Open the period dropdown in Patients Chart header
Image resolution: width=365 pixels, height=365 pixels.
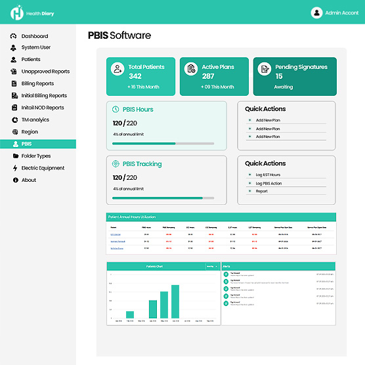click(x=212, y=267)
